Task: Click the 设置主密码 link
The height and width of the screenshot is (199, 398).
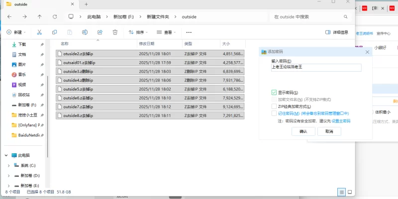Action: click(341, 121)
